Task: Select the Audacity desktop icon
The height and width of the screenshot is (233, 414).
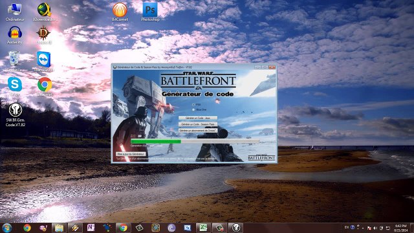Action: click(15, 36)
